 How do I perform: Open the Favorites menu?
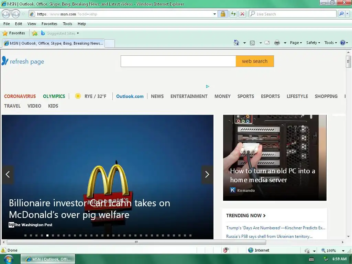pyautogui.click(x=49, y=24)
